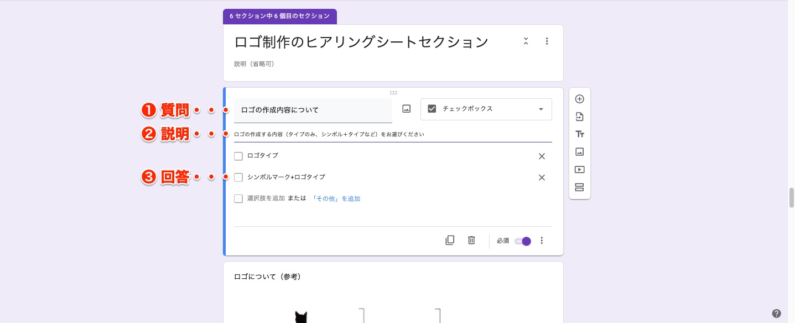Add title and description from toolbar
795x323 pixels.
(579, 134)
